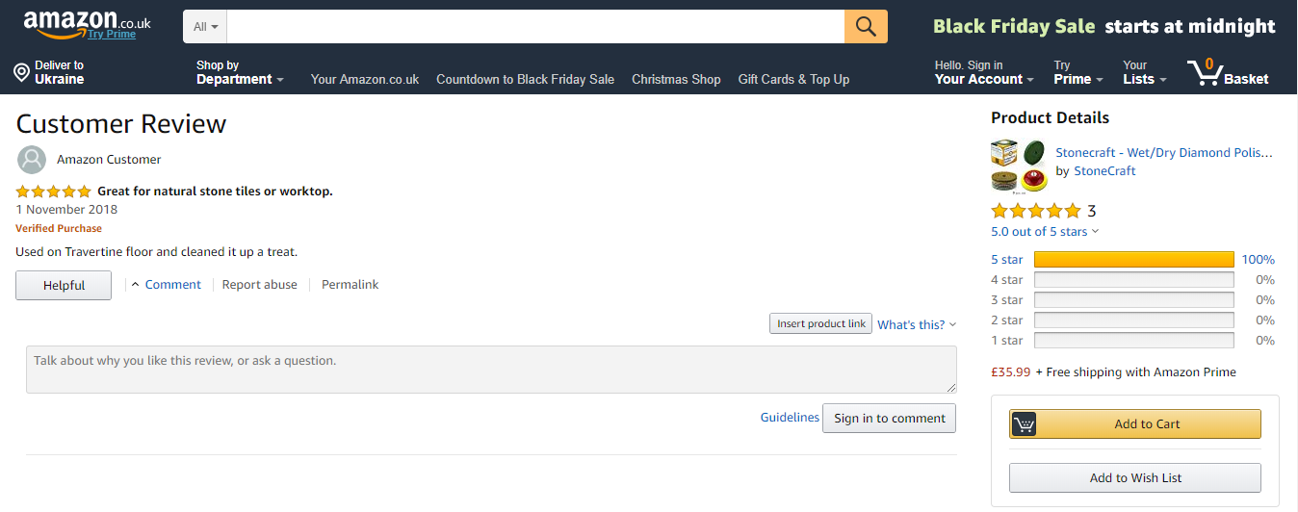Go to Gift Cards & Top Up
The width and height of the screenshot is (1298, 512).
tap(793, 80)
